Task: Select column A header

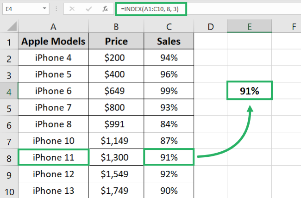Action: click(x=53, y=27)
